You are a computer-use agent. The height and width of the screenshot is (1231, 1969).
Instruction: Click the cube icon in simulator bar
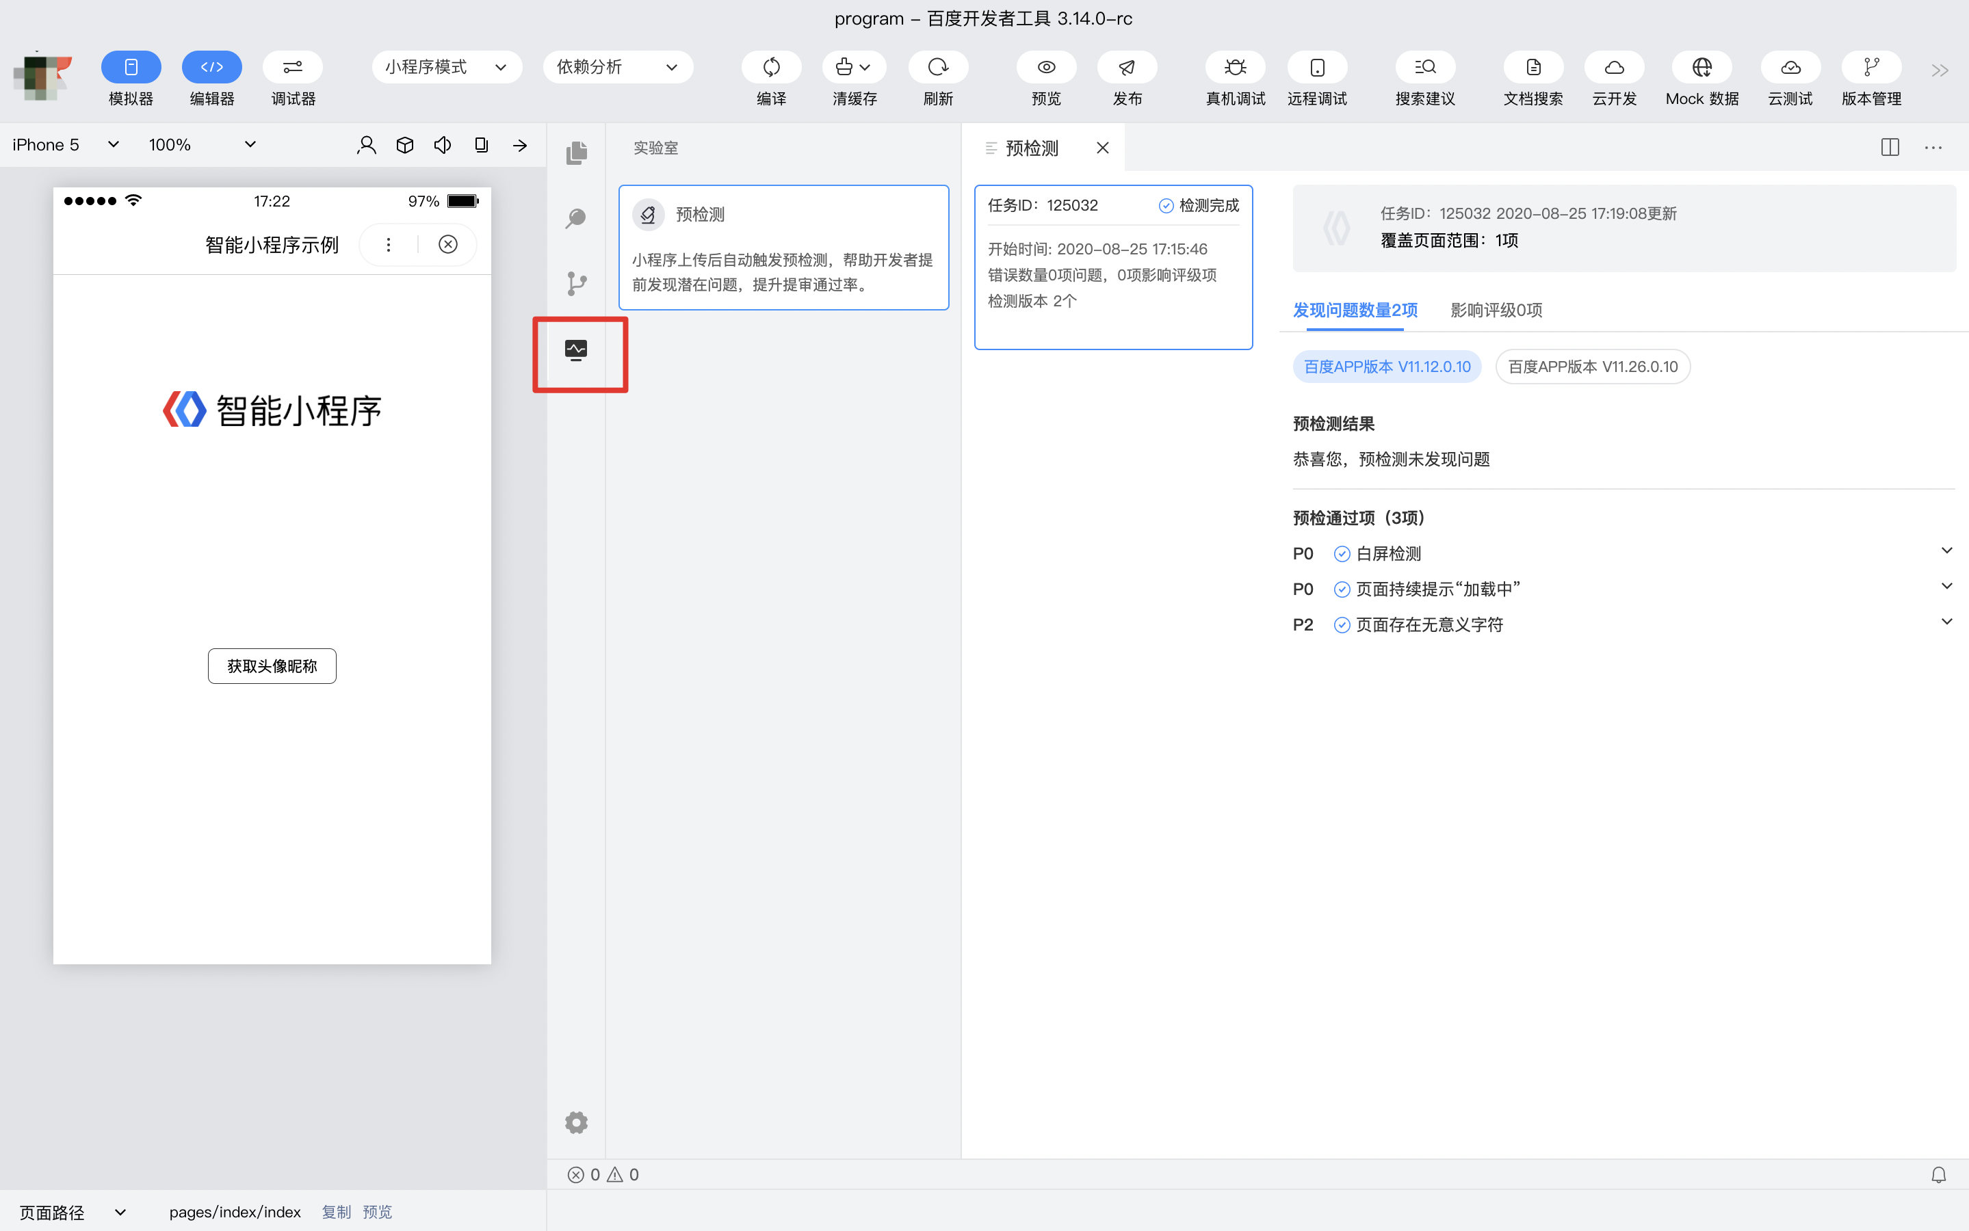tap(405, 145)
